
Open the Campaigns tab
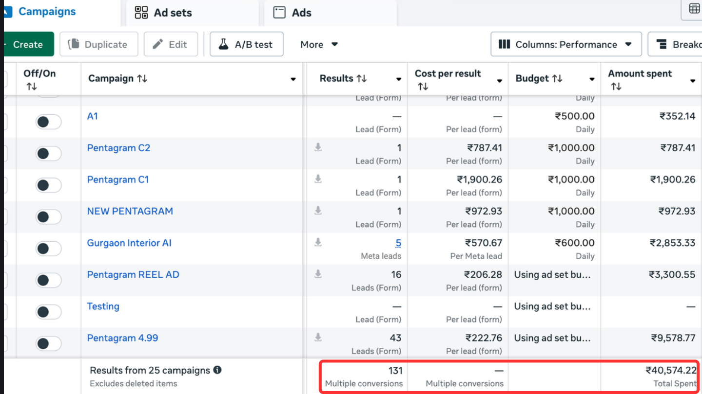click(x=47, y=12)
